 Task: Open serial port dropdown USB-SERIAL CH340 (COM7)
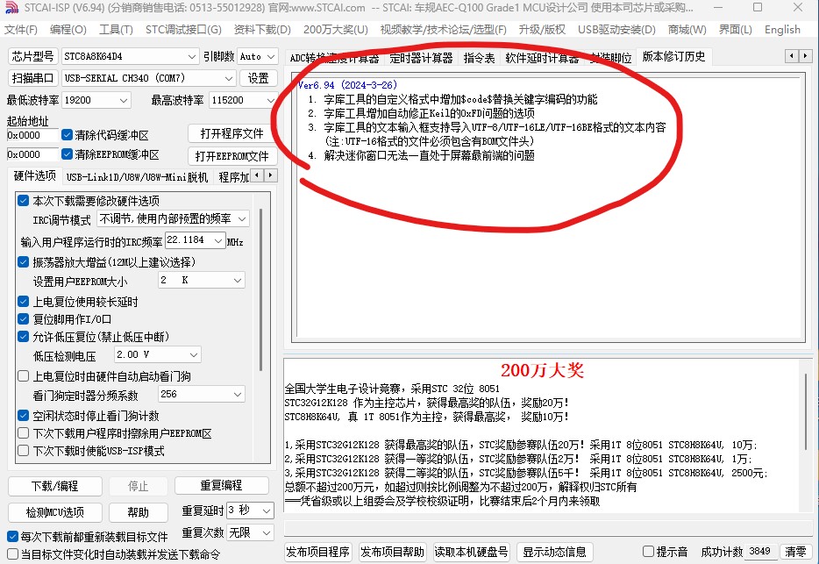[148, 78]
